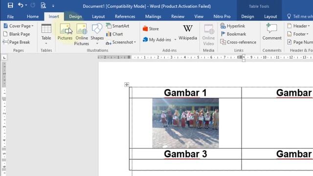Click the tab stop selector at ruler corner
Screen dimensions: 313x176
click(4, 58)
